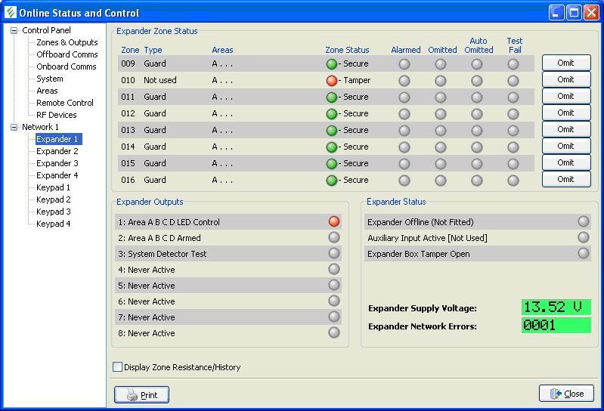This screenshot has width=604, height=411.
Task: Click the Expander Network Errors counter field
Action: click(x=556, y=326)
